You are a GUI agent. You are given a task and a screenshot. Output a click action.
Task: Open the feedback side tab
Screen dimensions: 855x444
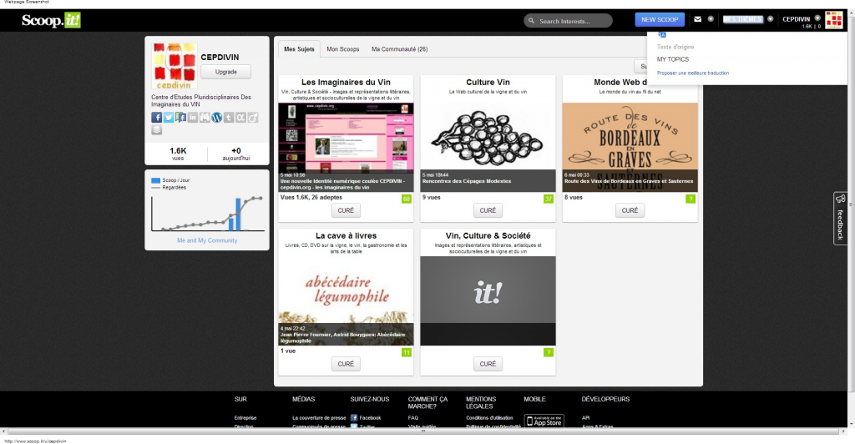point(840,219)
